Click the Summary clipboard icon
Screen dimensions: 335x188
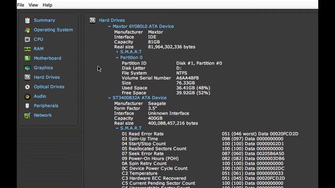point(27,20)
